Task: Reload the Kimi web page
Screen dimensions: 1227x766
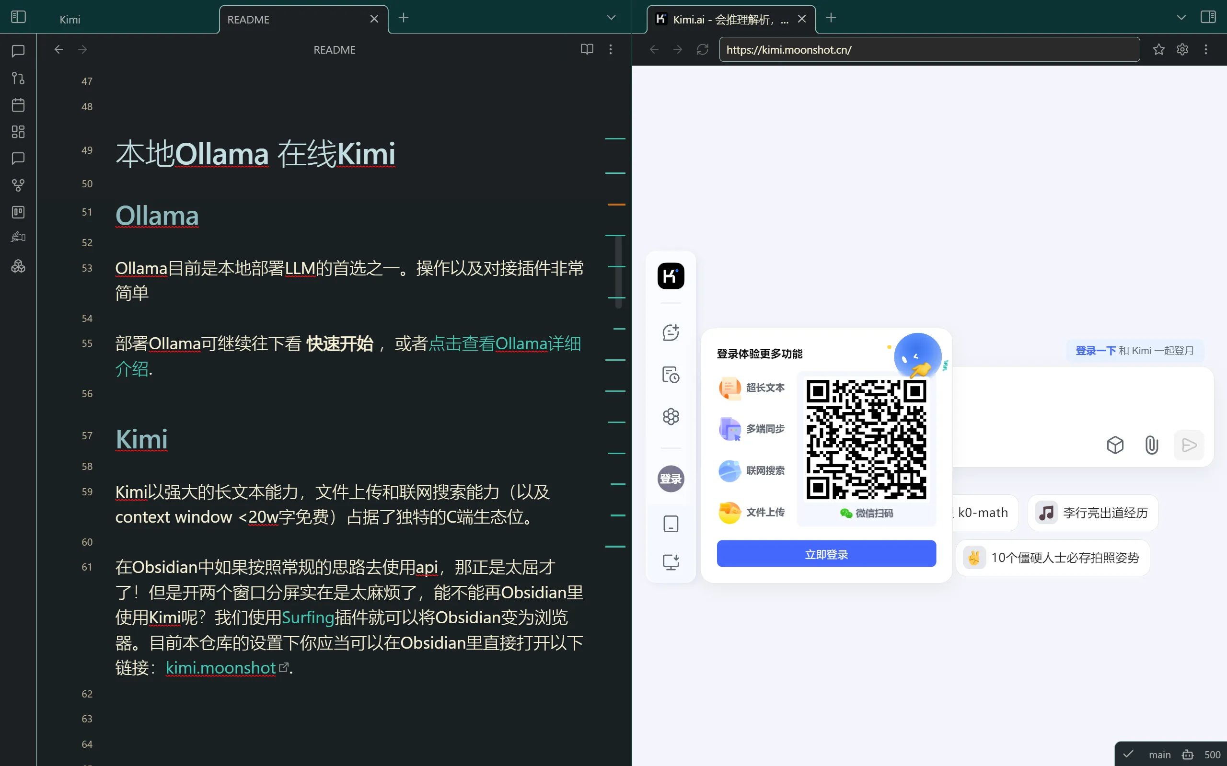Action: [x=703, y=49]
